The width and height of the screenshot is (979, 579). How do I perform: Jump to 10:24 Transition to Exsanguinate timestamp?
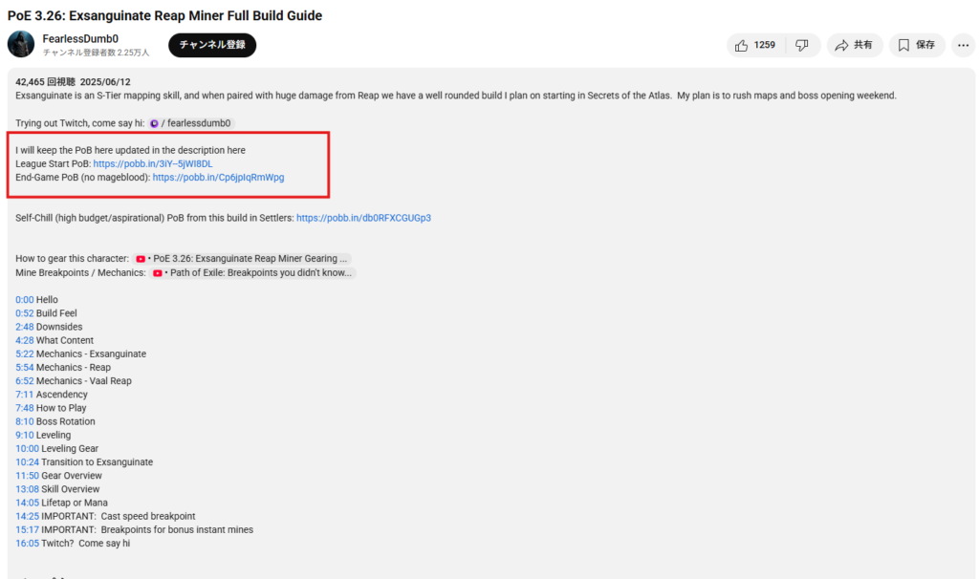click(x=27, y=461)
